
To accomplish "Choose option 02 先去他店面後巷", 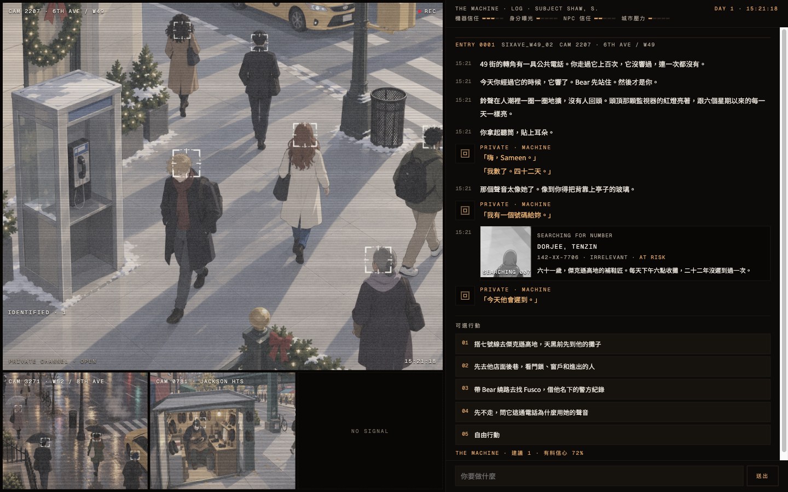I will [x=613, y=366].
